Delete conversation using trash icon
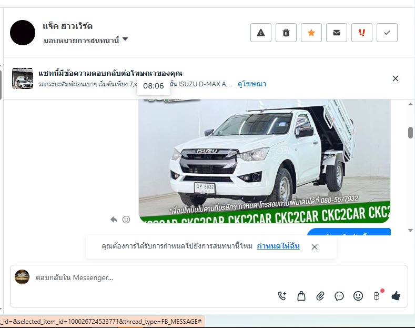This screenshot has height=328, width=415. (286, 33)
